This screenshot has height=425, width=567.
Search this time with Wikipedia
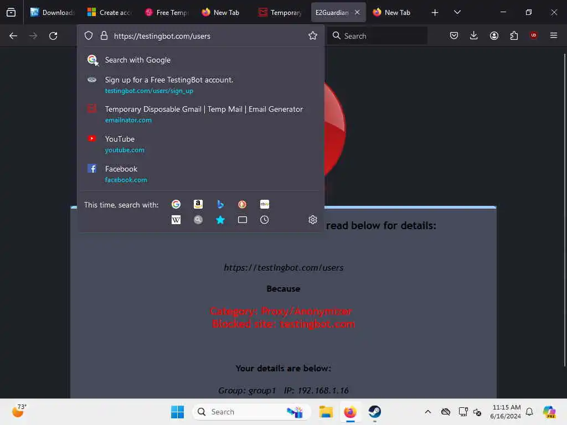[x=176, y=220]
